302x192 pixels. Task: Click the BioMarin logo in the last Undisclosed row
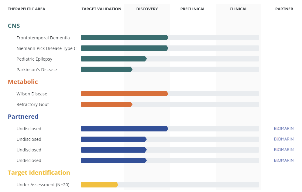[284, 160]
